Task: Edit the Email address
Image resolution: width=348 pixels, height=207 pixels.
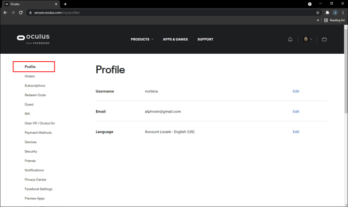Action: 296,112
